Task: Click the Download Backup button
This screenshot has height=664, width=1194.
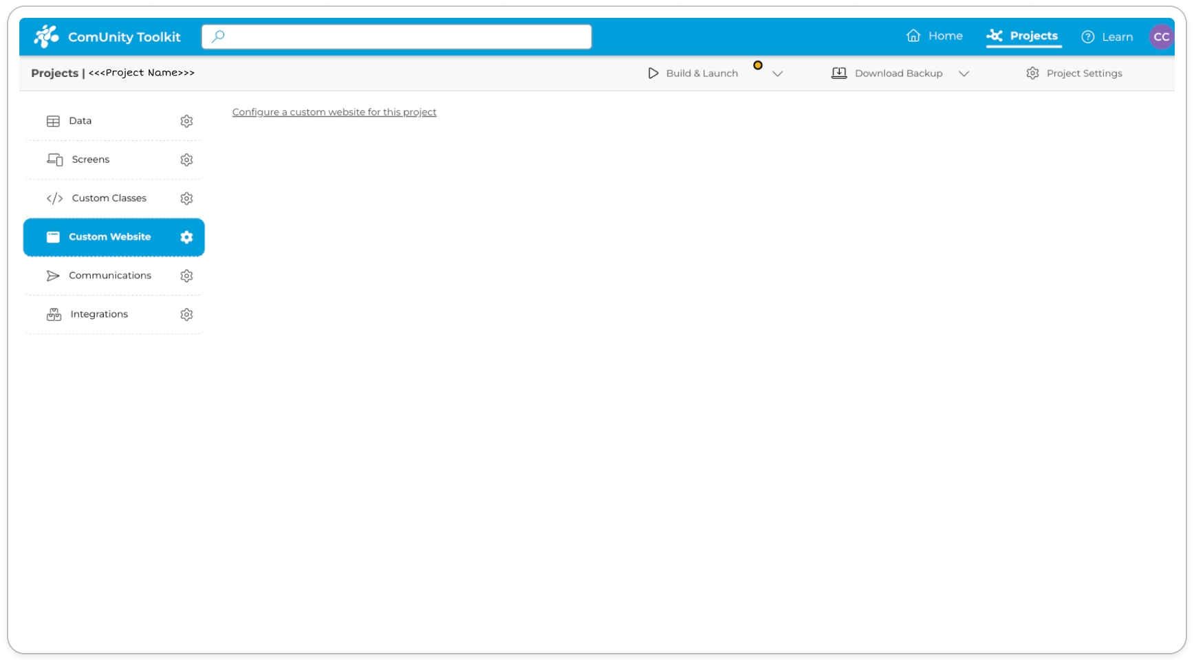Action: point(887,74)
